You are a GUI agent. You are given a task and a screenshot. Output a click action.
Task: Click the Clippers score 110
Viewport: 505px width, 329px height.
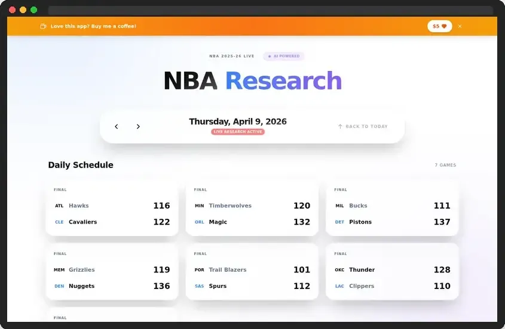click(442, 286)
